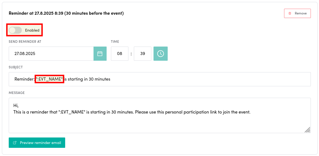Click the "Send reminder at" label
The image size is (319, 156).
coord(25,42)
